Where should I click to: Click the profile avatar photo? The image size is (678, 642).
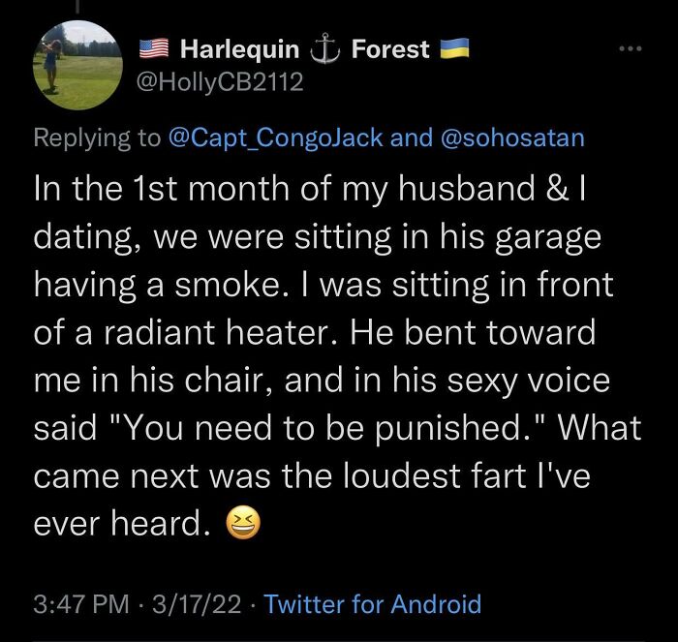pyautogui.click(x=76, y=65)
